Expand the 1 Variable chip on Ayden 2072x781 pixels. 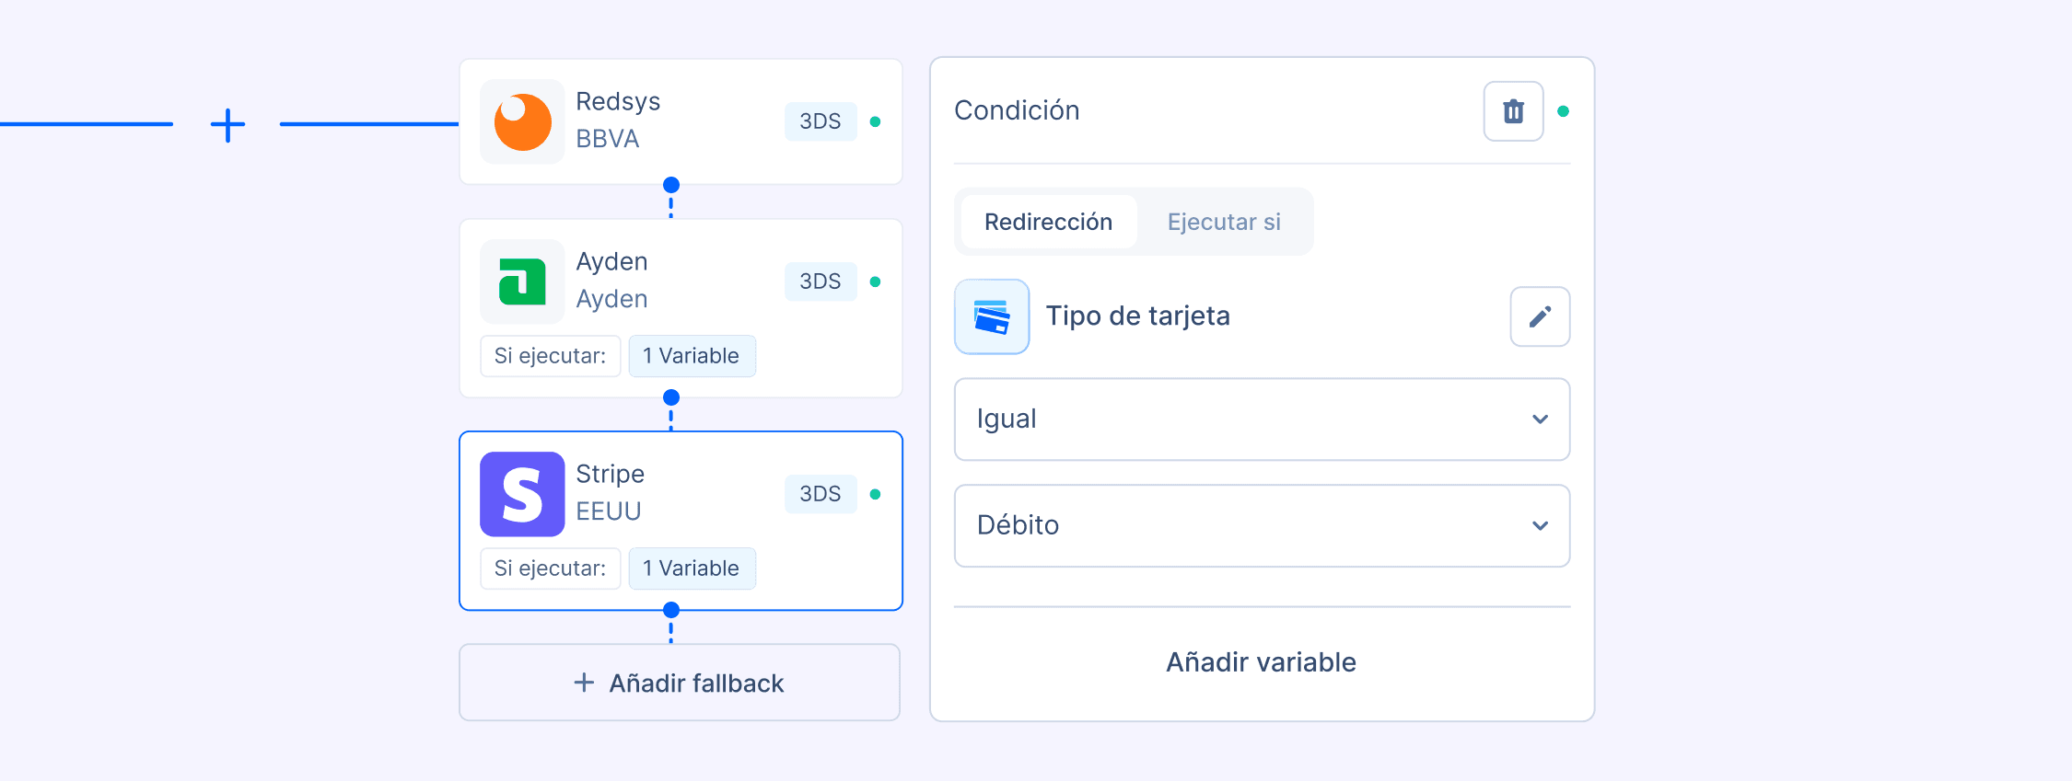pos(693,356)
